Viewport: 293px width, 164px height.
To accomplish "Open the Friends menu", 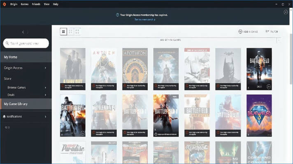I will coord(36,4).
